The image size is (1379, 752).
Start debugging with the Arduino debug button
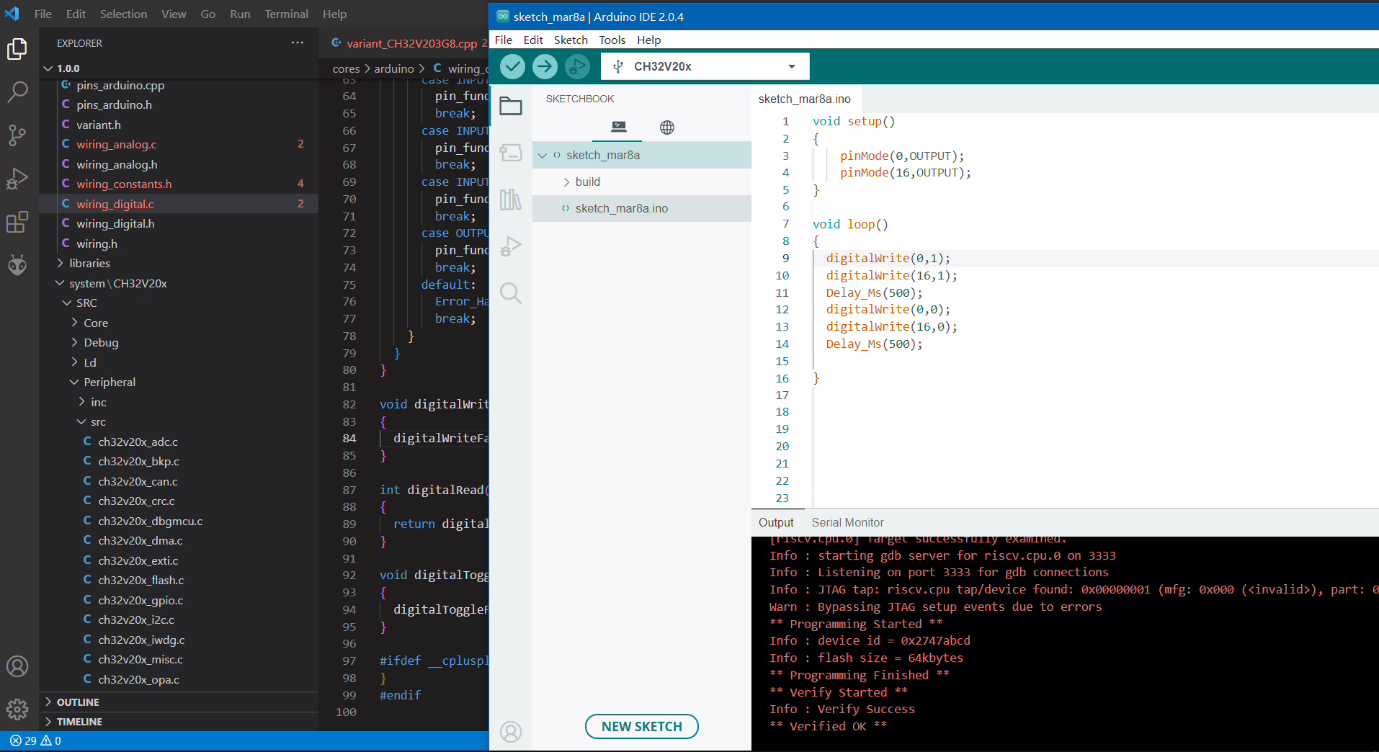[x=576, y=67]
